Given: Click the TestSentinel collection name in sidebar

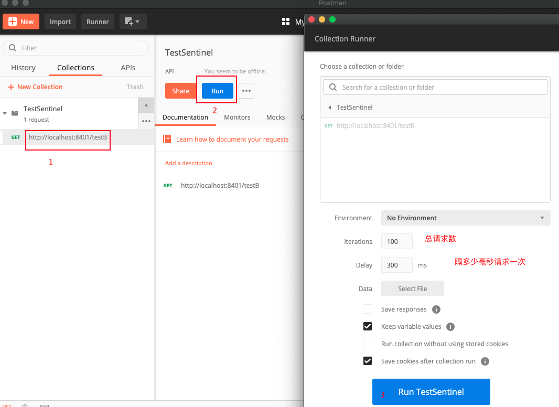Looking at the screenshot, I should 43,109.
